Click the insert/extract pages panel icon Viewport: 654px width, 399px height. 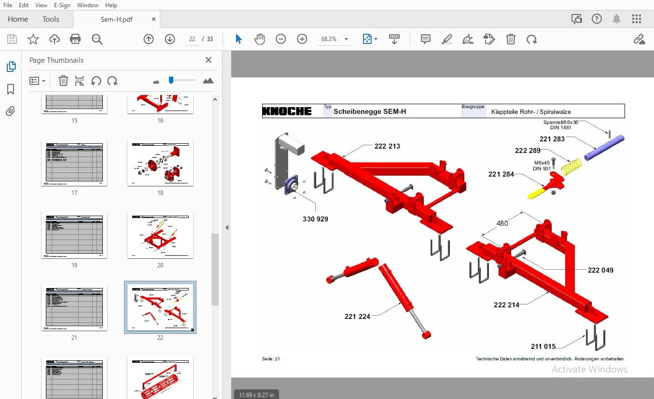(x=80, y=81)
